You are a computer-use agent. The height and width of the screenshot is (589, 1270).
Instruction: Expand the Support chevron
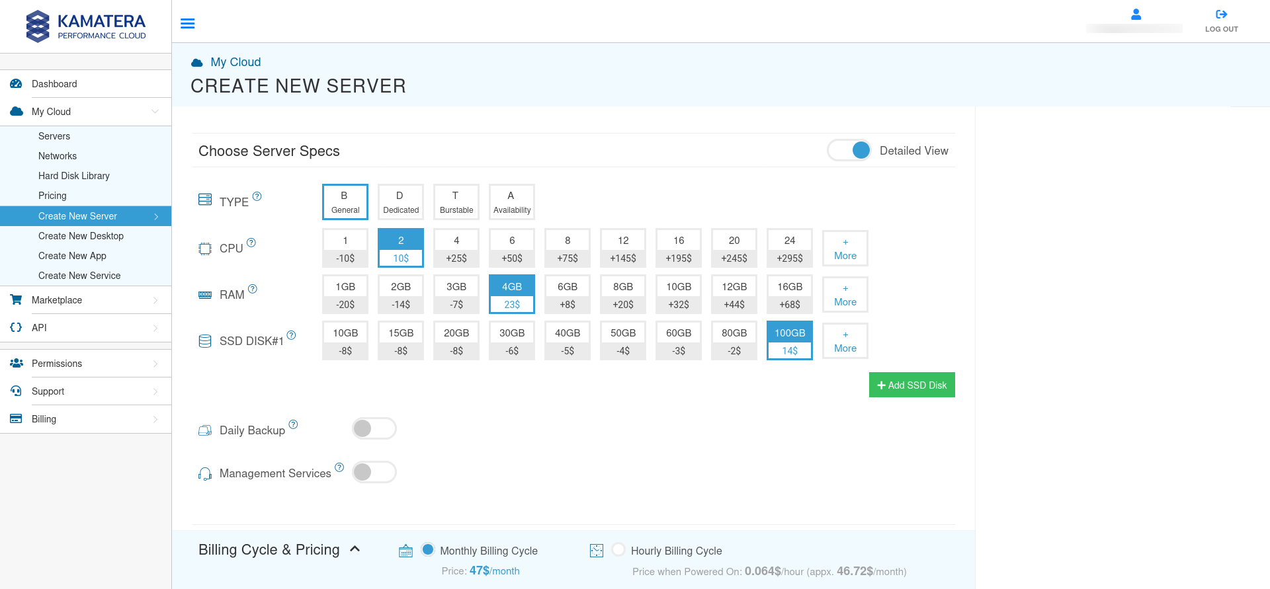coord(155,391)
